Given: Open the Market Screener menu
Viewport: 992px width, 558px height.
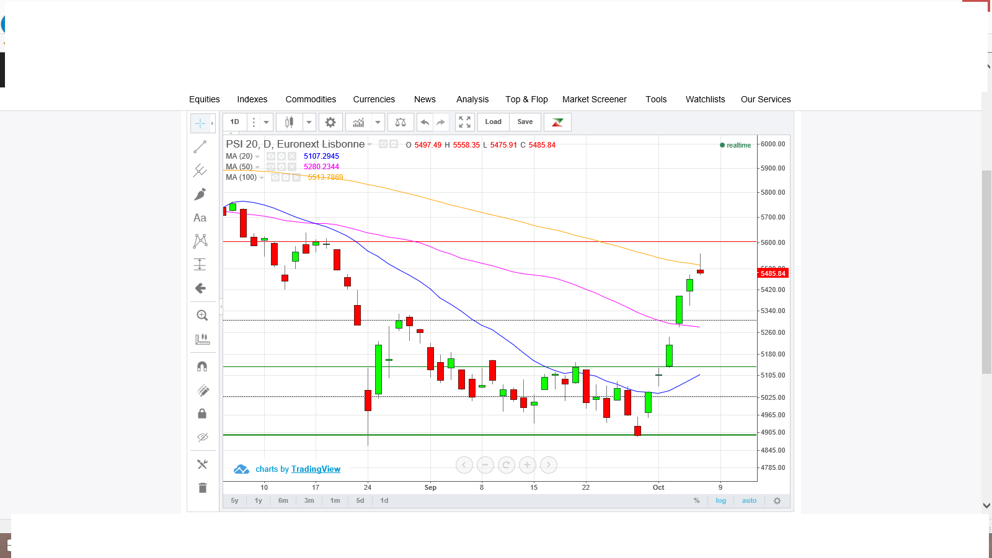Looking at the screenshot, I should pos(595,99).
